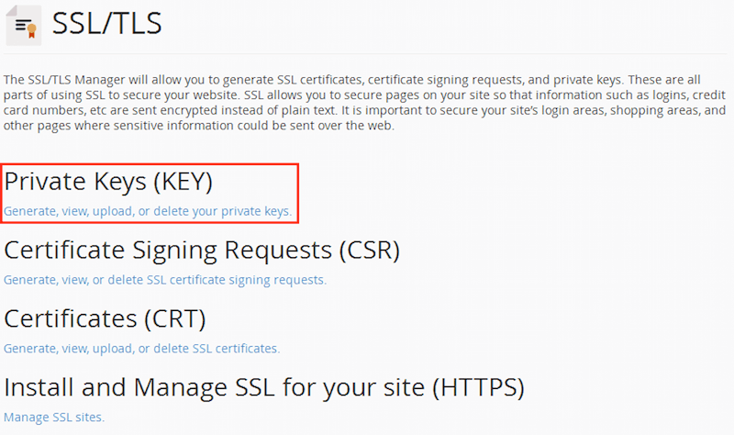Click the SSL/TLS certificate document icon
Image resolution: width=734 pixels, height=435 pixels.
pos(22,25)
